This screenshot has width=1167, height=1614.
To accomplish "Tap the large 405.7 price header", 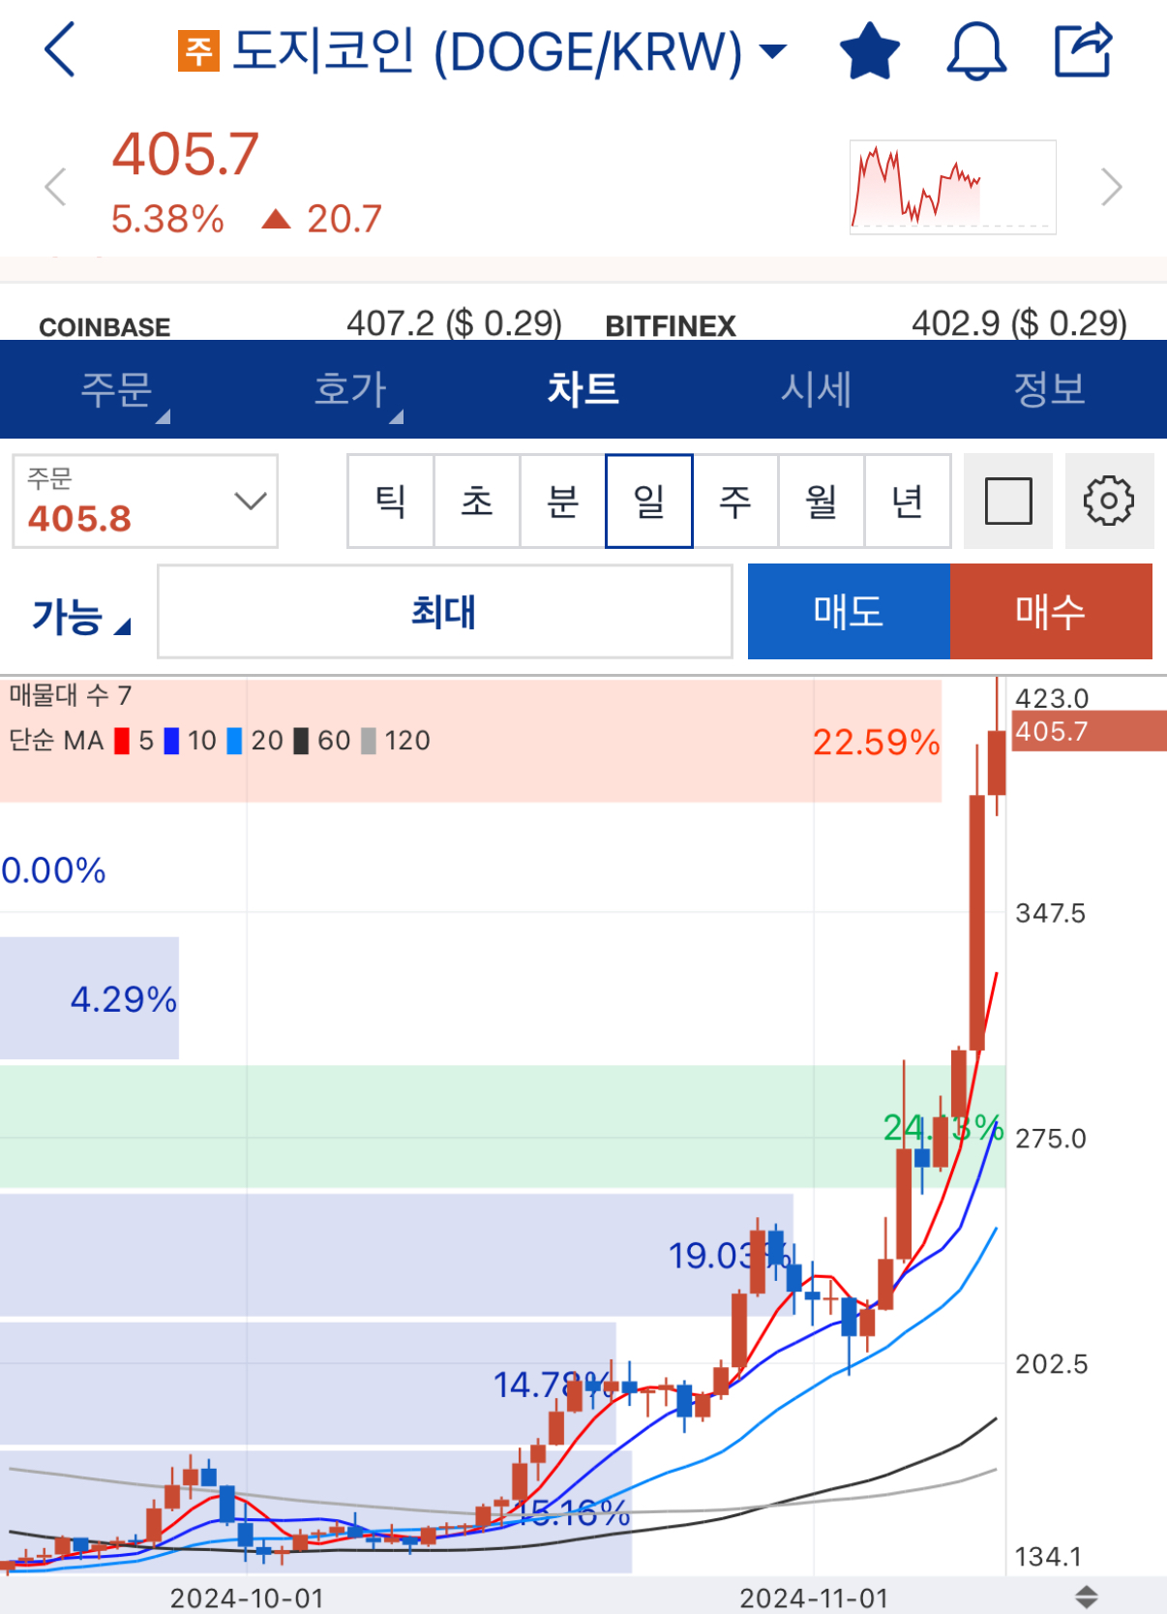I will click(x=186, y=154).
